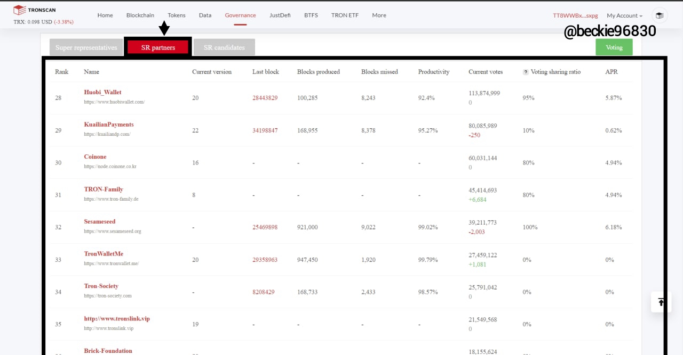The height and width of the screenshot is (355, 683).
Task: Click KuailianPayments productivity 95.27%
Action: click(428, 130)
